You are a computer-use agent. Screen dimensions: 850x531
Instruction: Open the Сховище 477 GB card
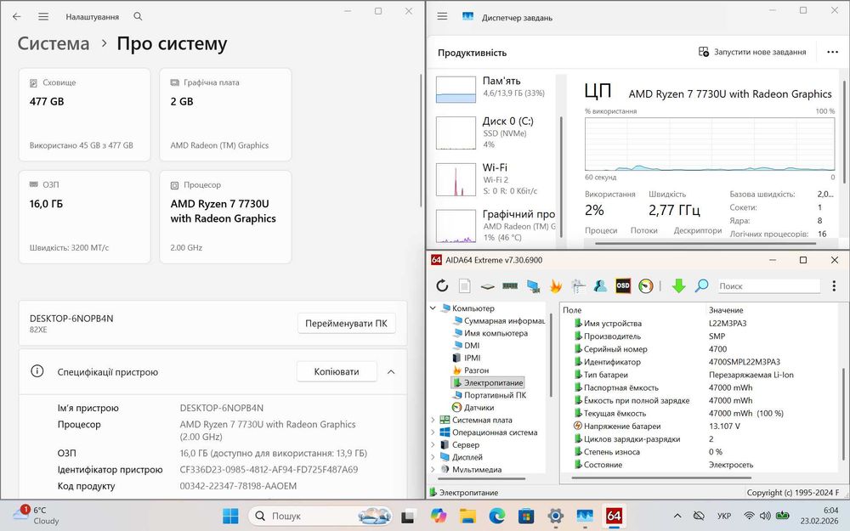tap(84, 115)
